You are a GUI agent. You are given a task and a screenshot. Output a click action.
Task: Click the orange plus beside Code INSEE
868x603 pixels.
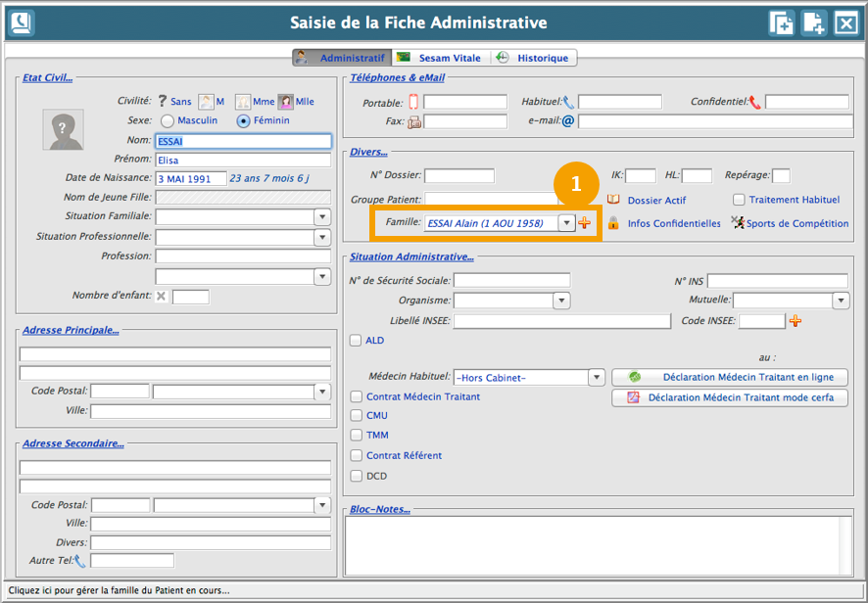(796, 321)
